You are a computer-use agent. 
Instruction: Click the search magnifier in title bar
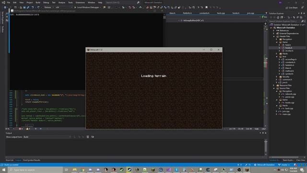click(138, 2)
